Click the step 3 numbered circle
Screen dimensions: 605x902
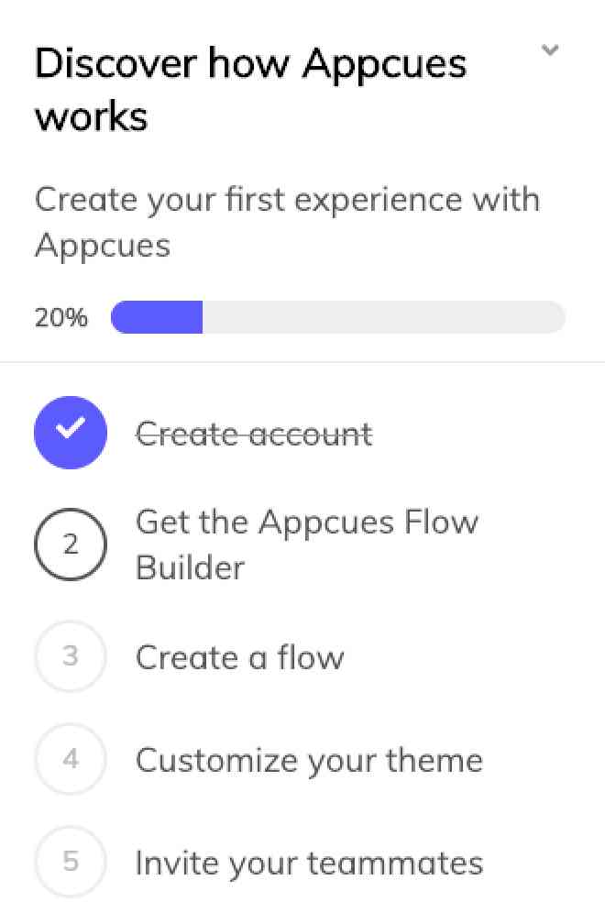click(71, 656)
